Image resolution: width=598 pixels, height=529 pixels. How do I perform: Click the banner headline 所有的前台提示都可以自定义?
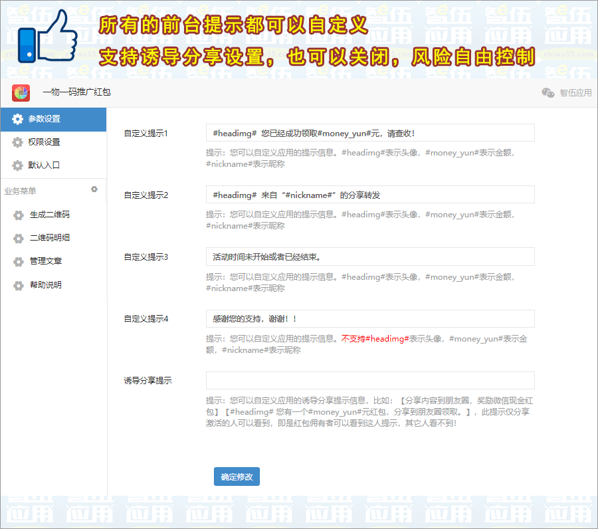pos(233,25)
